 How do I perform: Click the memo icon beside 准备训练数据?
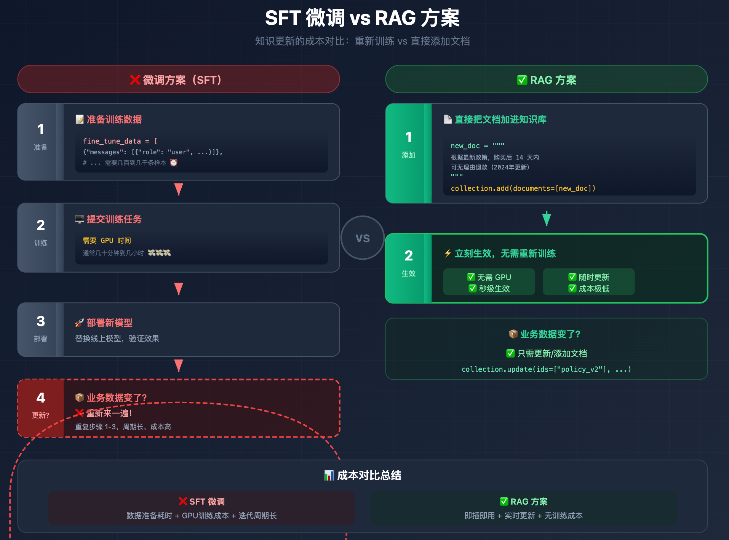(79, 120)
